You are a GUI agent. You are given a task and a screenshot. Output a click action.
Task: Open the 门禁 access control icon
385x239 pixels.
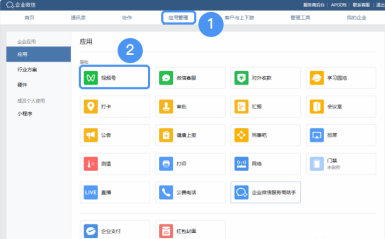(x=317, y=164)
